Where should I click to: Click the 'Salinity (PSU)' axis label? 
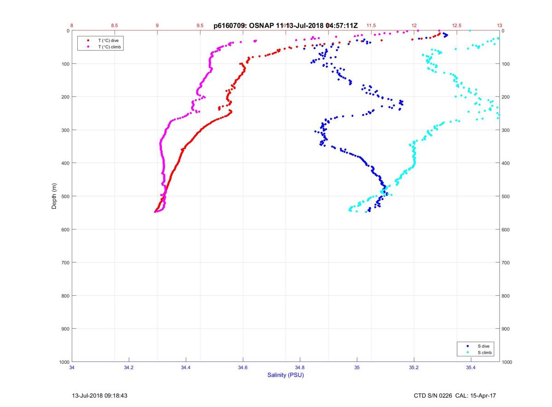pyautogui.click(x=286, y=375)
